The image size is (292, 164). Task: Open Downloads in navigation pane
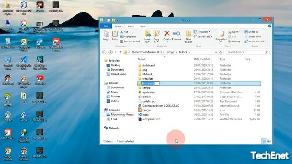(x=115, y=70)
